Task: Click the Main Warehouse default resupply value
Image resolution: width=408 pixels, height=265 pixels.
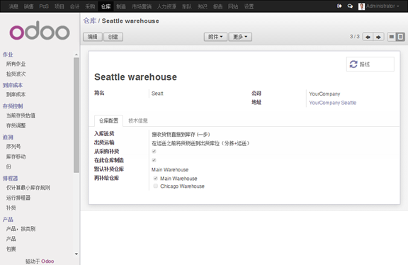Action: pyautogui.click(x=170, y=169)
